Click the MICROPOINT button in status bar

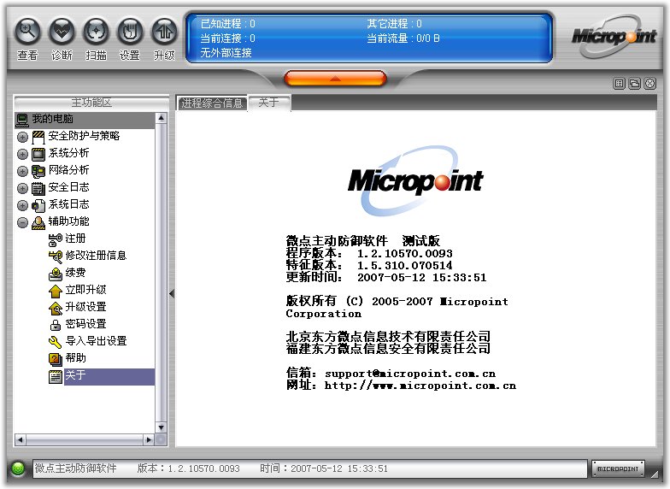click(x=618, y=468)
